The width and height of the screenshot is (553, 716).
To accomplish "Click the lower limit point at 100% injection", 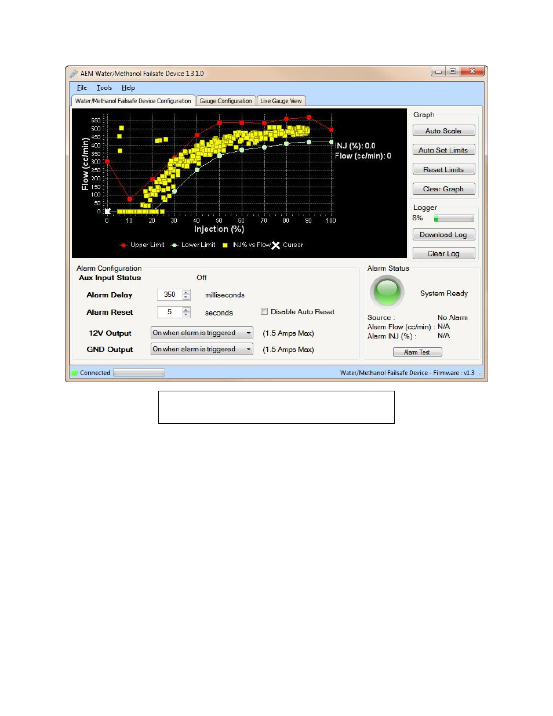I will [331, 142].
